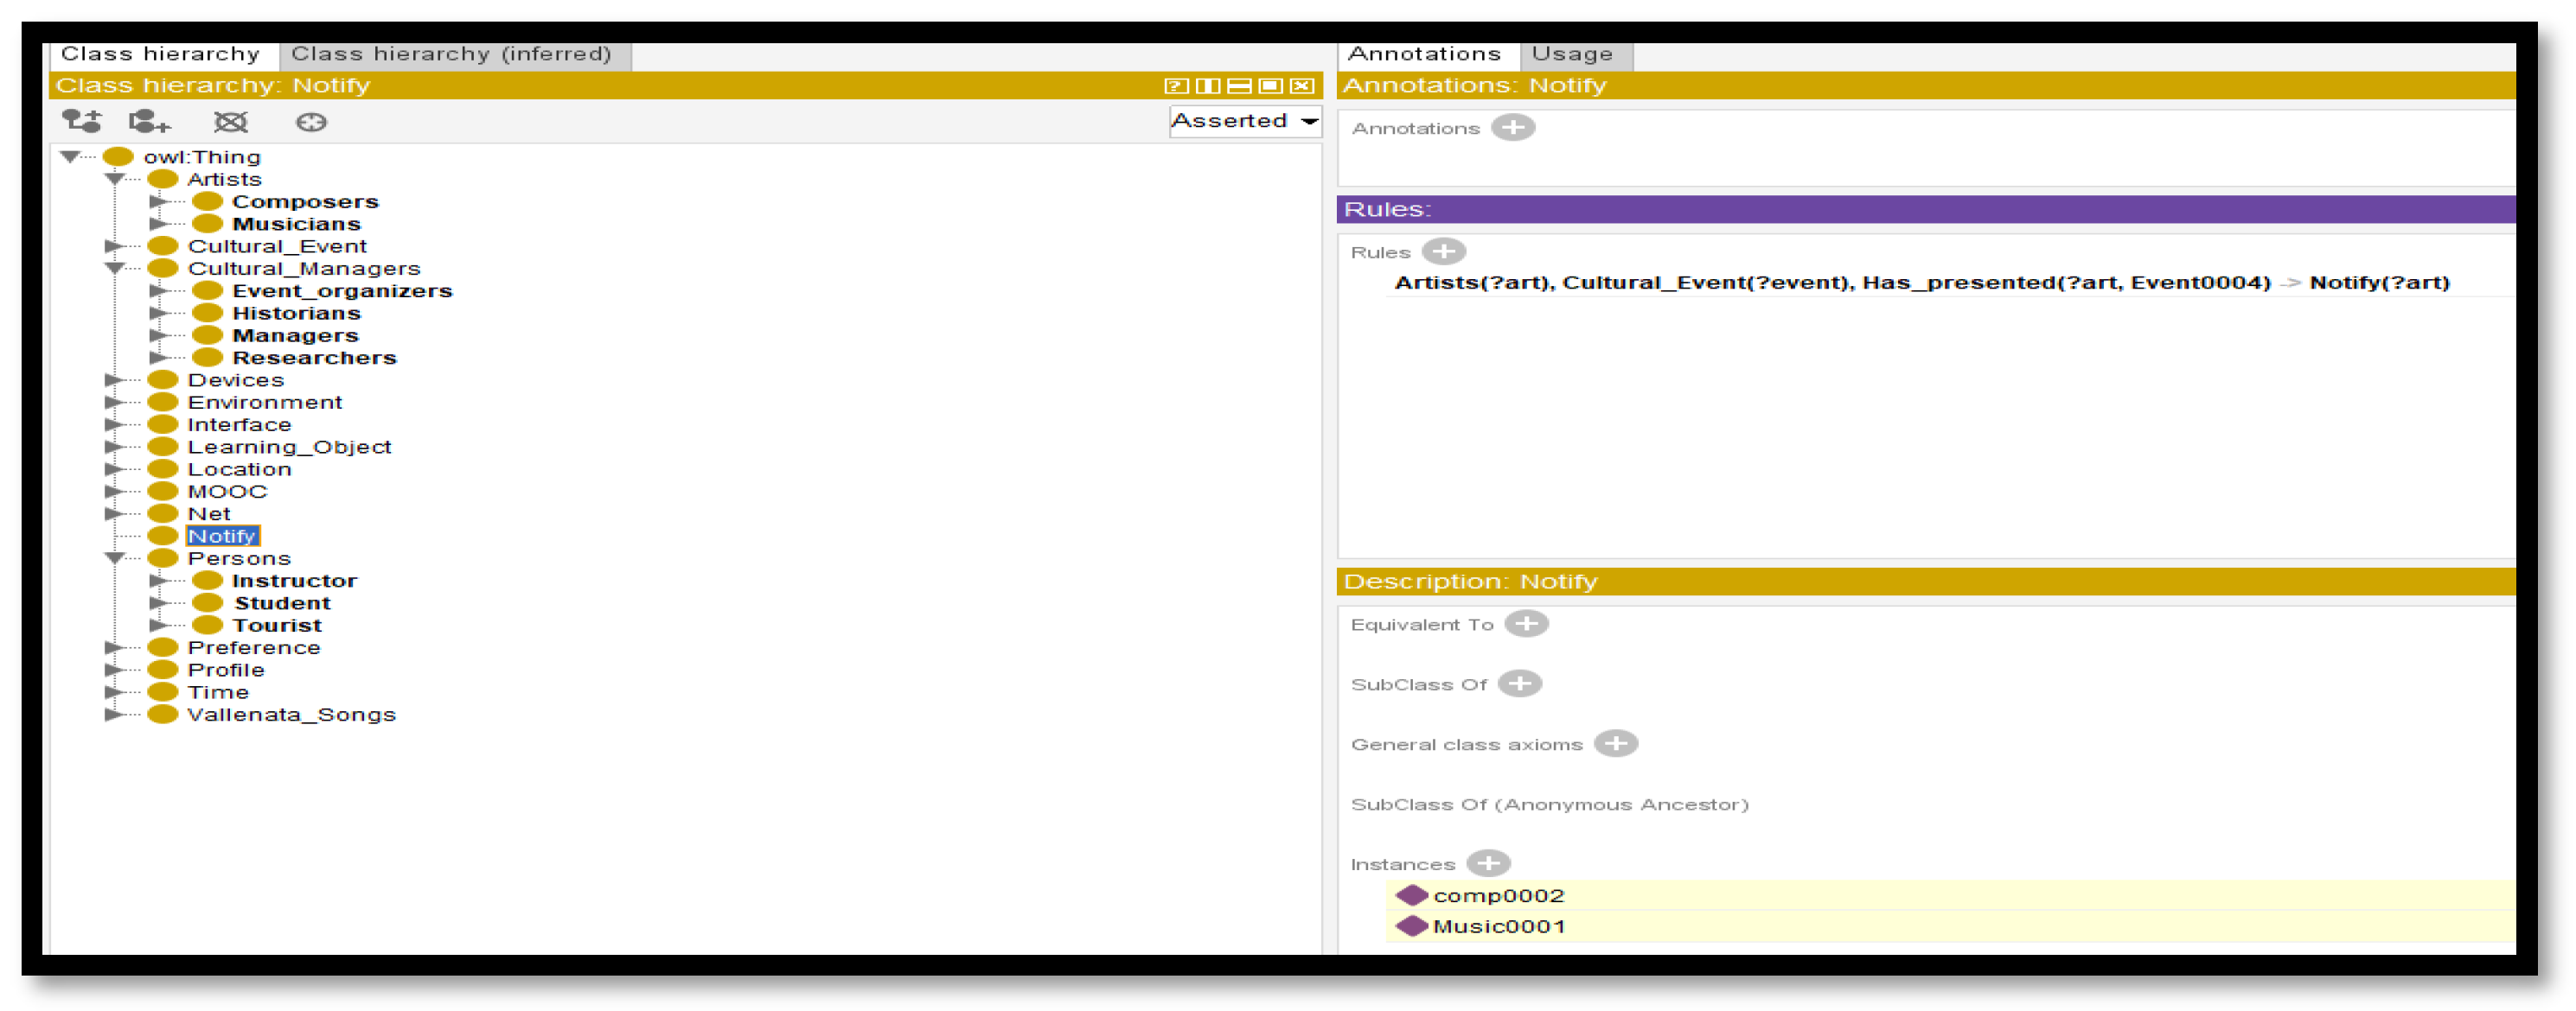Select the comp0002 instance

[x=1498, y=896]
